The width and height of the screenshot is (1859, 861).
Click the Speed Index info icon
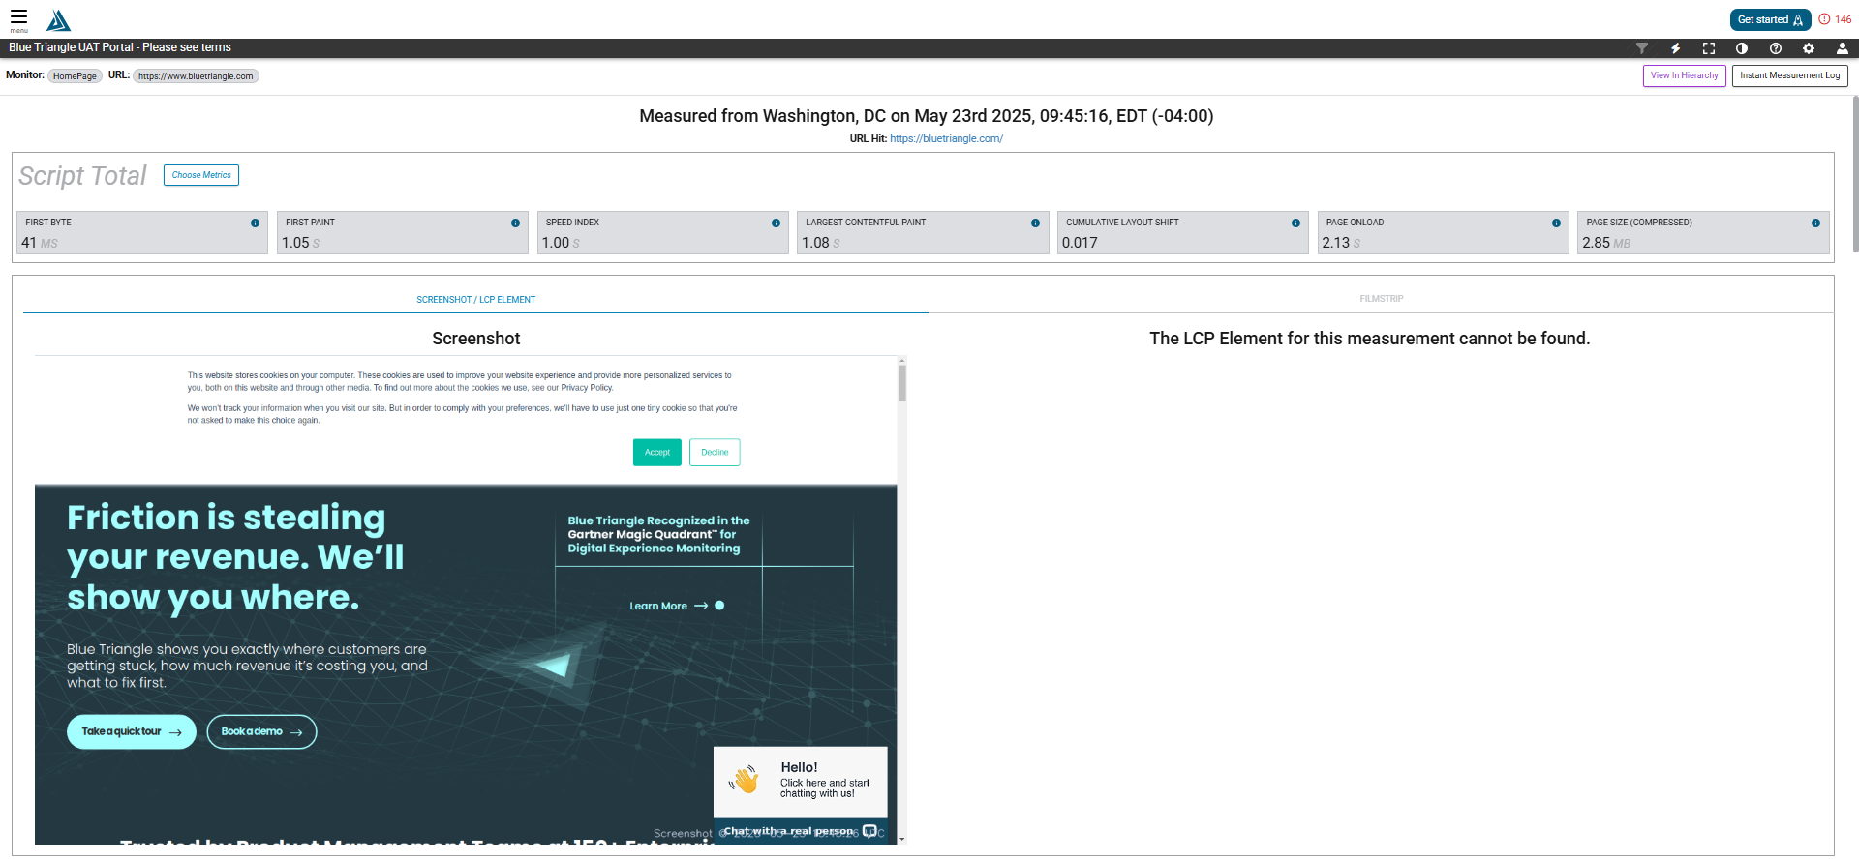[x=776, y=223]
